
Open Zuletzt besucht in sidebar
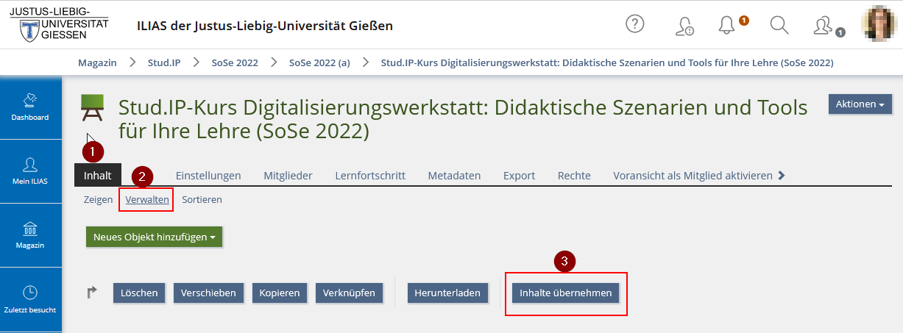tap(30, 298)
